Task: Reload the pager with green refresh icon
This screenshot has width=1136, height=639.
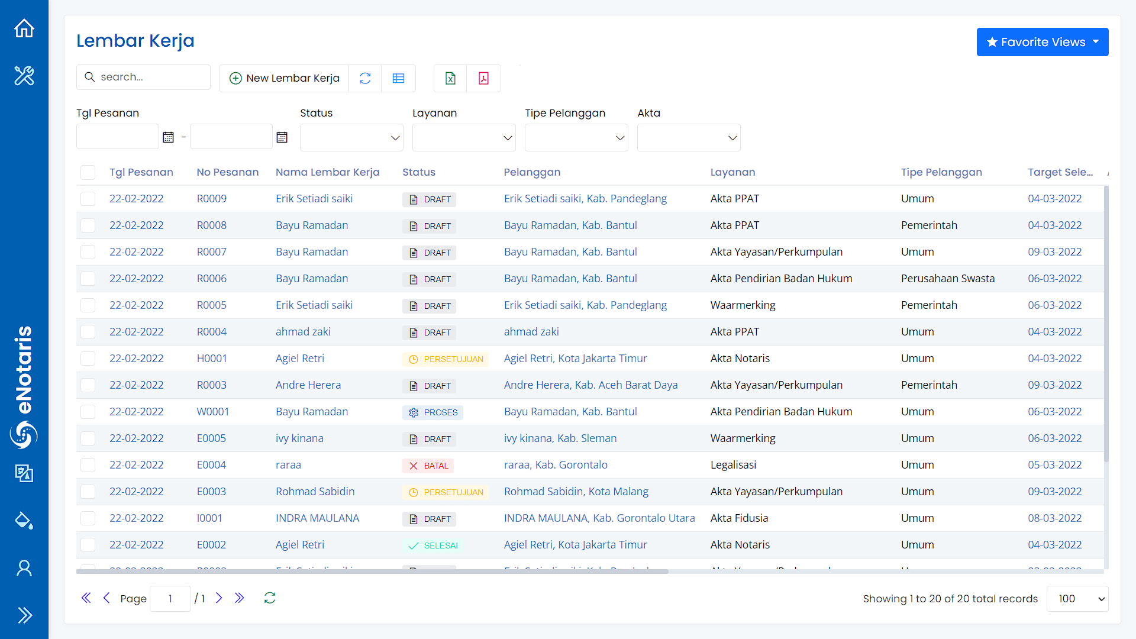Action: tap(270, 598)
